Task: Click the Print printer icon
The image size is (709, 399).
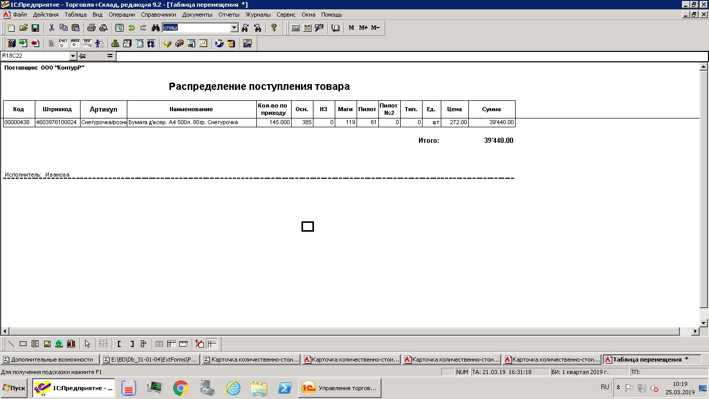Action: click(x=91, y=28)
